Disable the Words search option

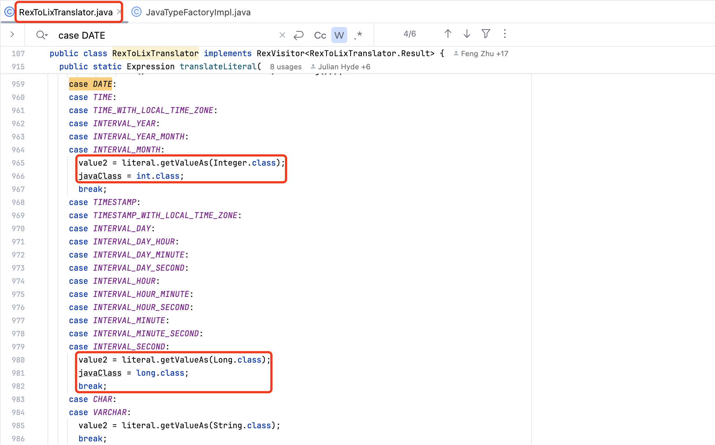point(339,35)
